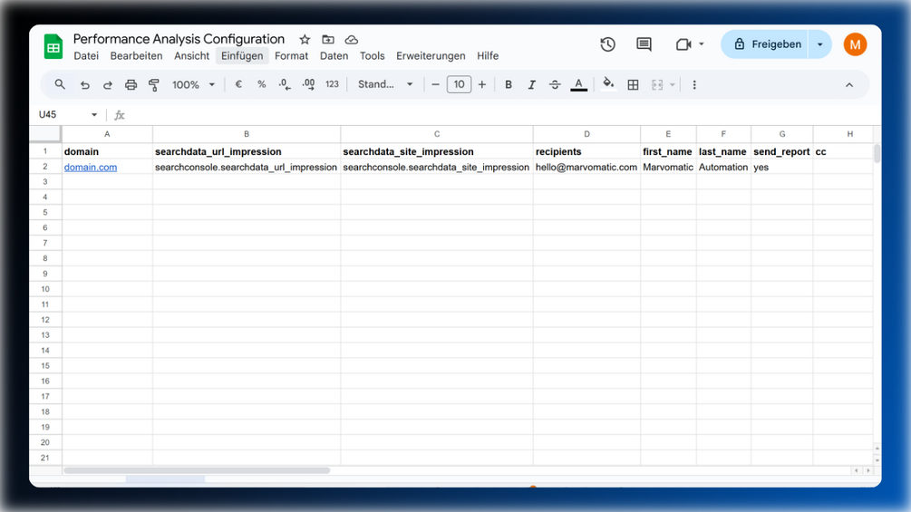Open the Ansicht menu
The height and width of the screenshot is (512, 911).
tap(192, 55)
